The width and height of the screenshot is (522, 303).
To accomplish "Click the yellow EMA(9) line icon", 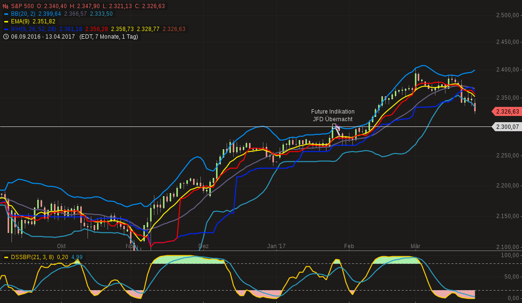I will (x=5, y=21).
